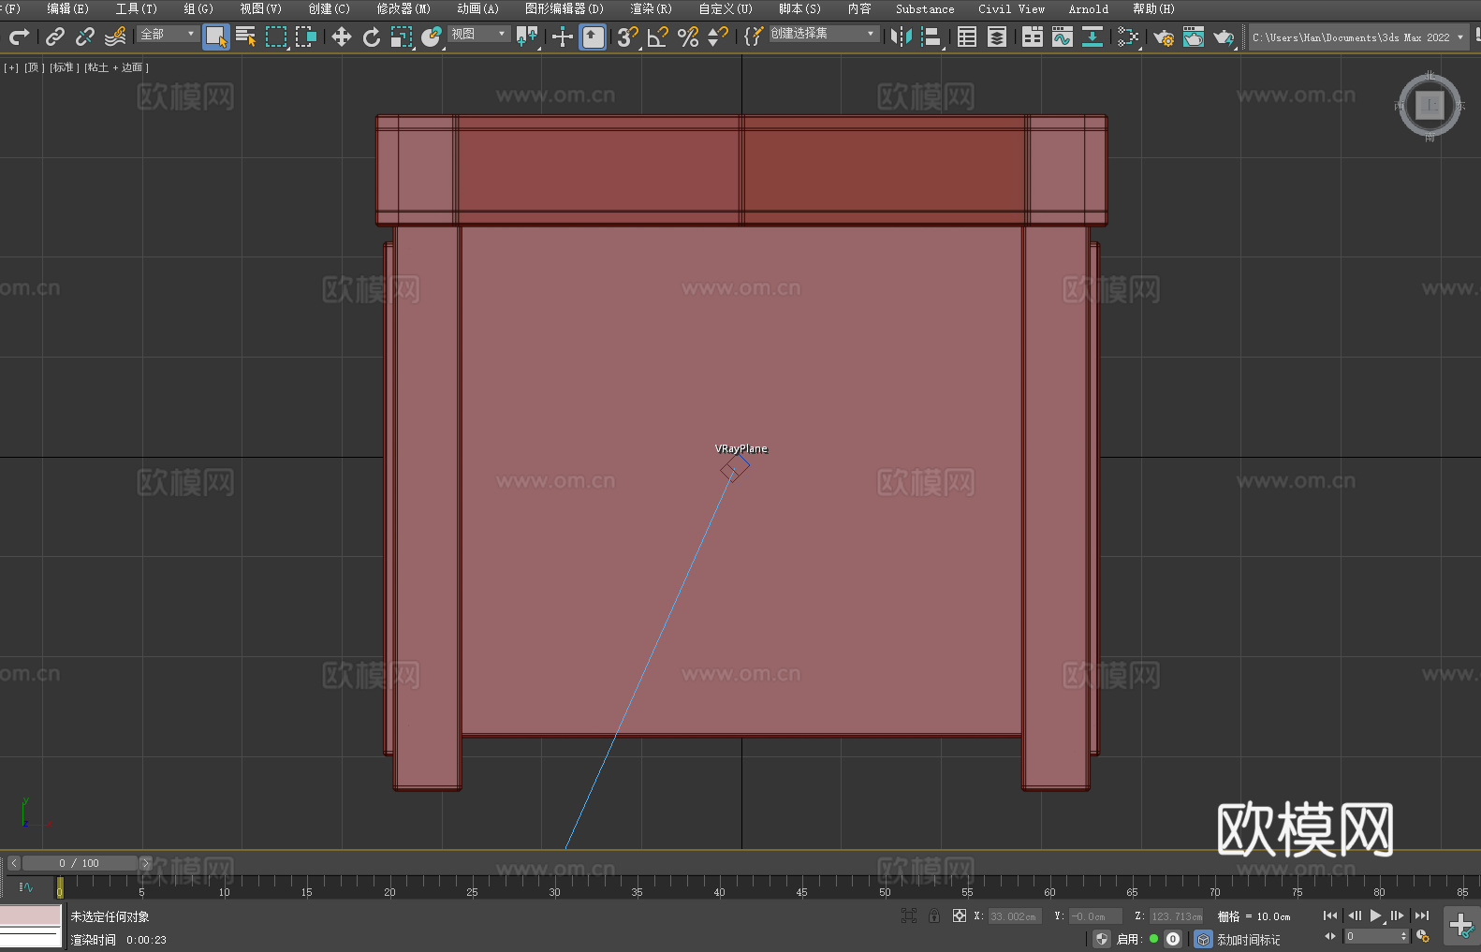The height and width of the screenshot is (952, 1481).
Task: Select the Move tool
Action: click(x=342, y=37)
